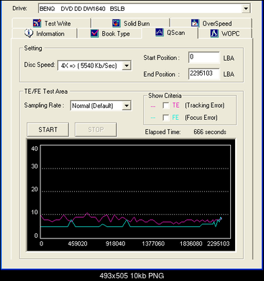Click the Start Position LBA field
Screen dimensions: 264x281
point(204,57)
